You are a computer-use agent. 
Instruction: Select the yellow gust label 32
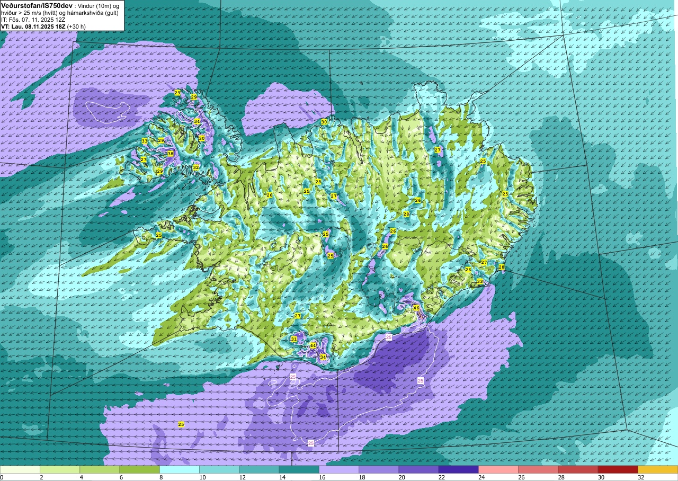tap(195, 167)
